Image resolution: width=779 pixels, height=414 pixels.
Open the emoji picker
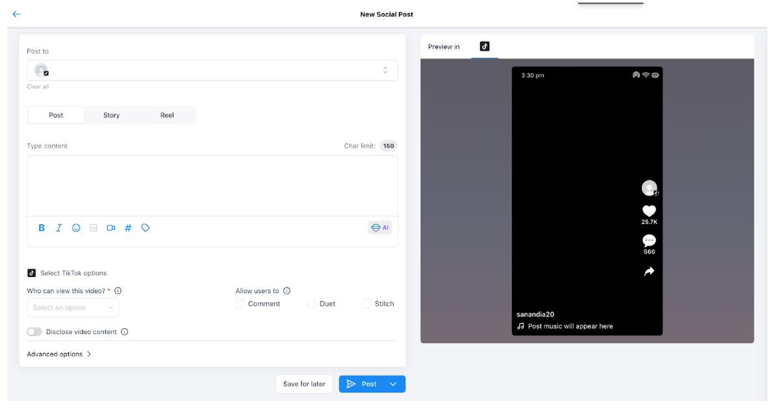pyautogui.click(x=76, y=228)
